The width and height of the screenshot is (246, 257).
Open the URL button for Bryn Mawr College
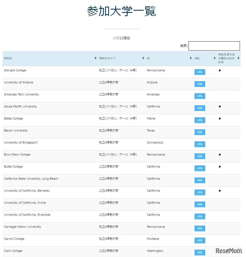[199, 156]
